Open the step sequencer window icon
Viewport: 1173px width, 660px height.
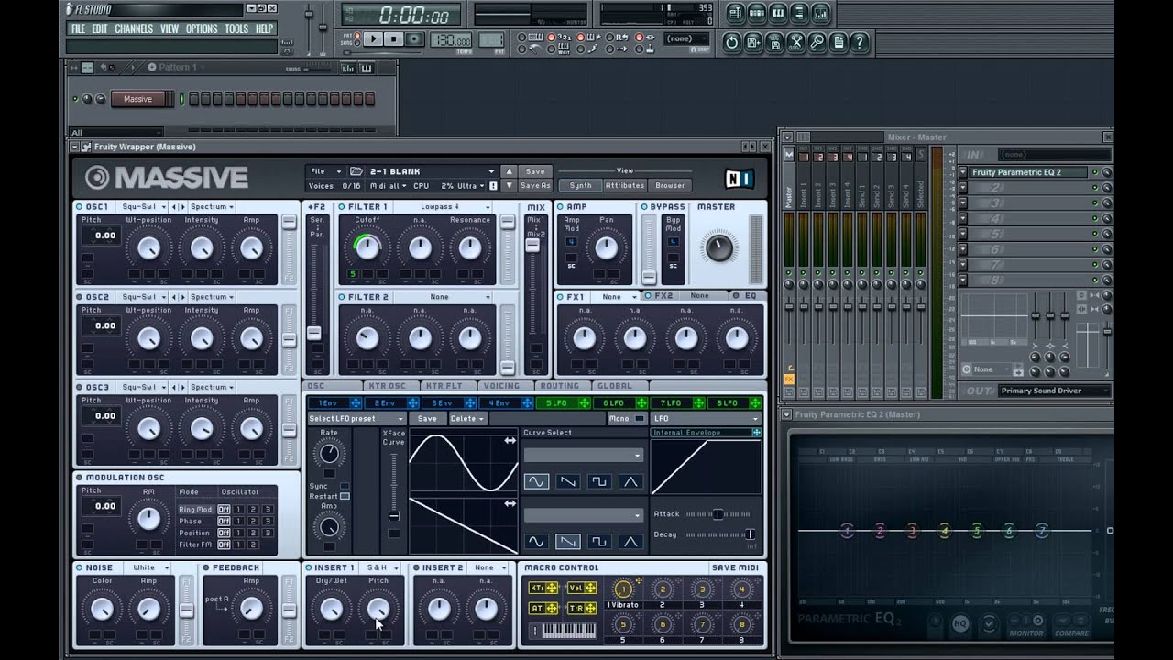(x=757, y=13)
